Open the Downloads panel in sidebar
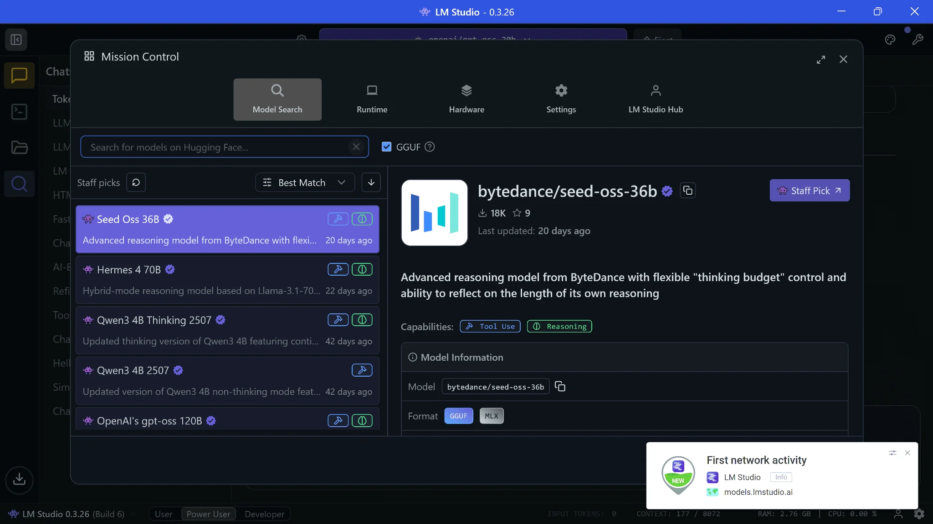 coord(19,479)
